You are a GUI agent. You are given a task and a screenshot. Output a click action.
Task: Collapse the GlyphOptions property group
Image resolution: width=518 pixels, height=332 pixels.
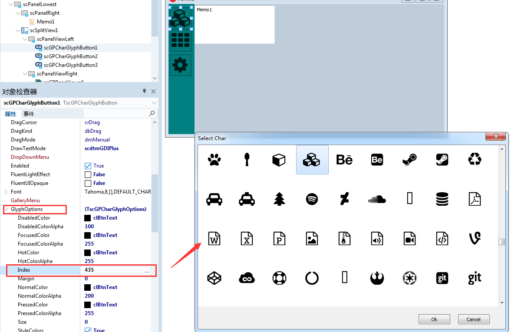click(6, 209)
